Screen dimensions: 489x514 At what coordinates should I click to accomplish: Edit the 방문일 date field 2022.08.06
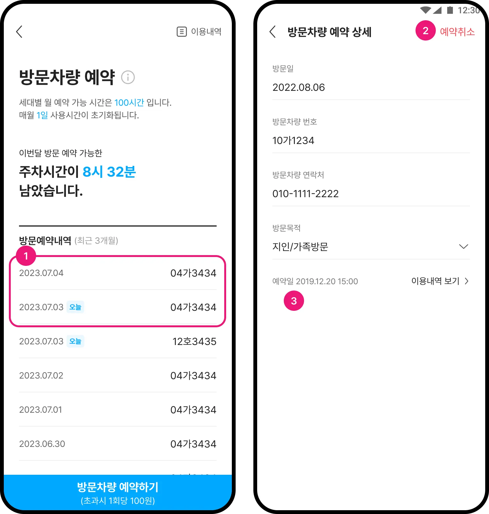pyautogui.click(x=371, y=87)
